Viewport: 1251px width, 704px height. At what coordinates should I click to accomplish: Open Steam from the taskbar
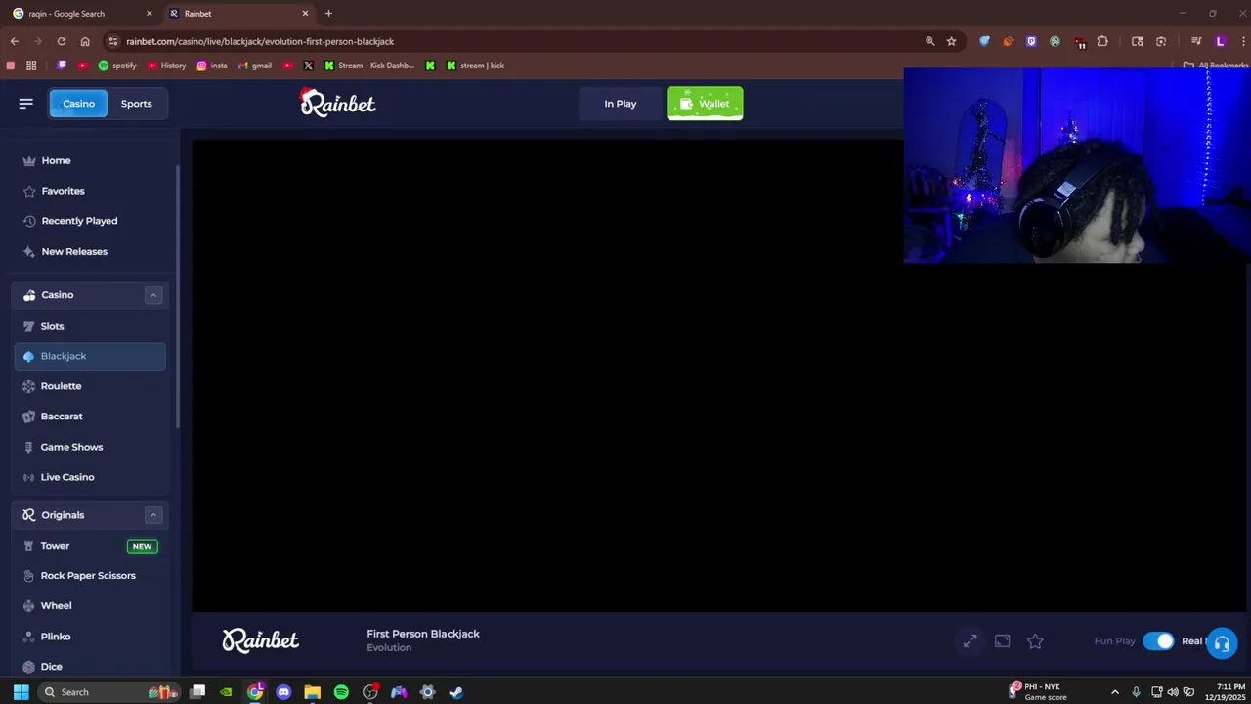pyautogui.click(x=455, y=692)
